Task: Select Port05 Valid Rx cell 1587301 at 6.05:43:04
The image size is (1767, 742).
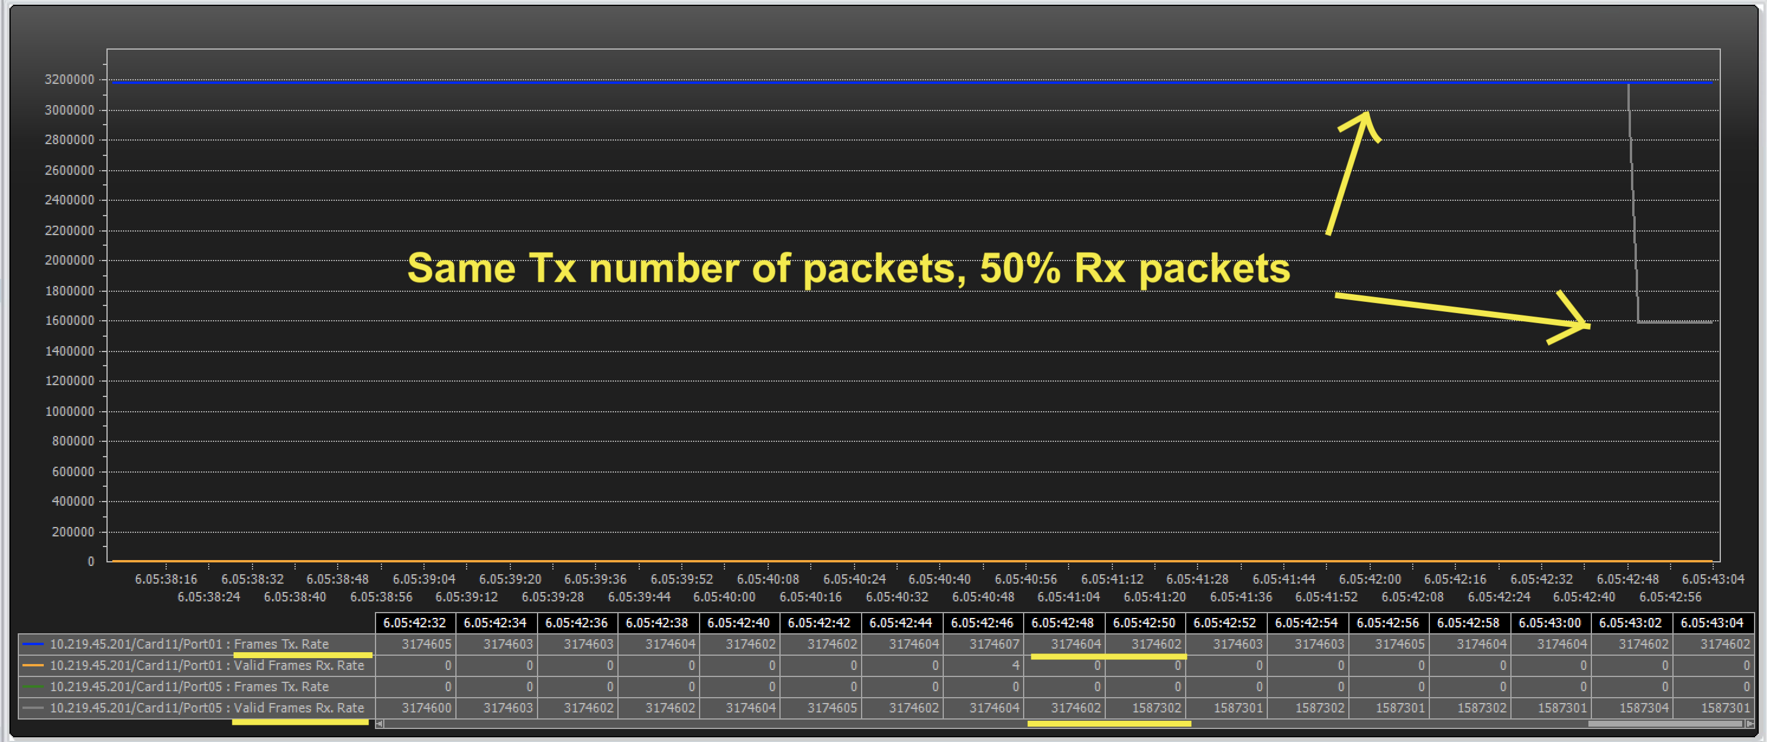Action: coord(1713,708)
